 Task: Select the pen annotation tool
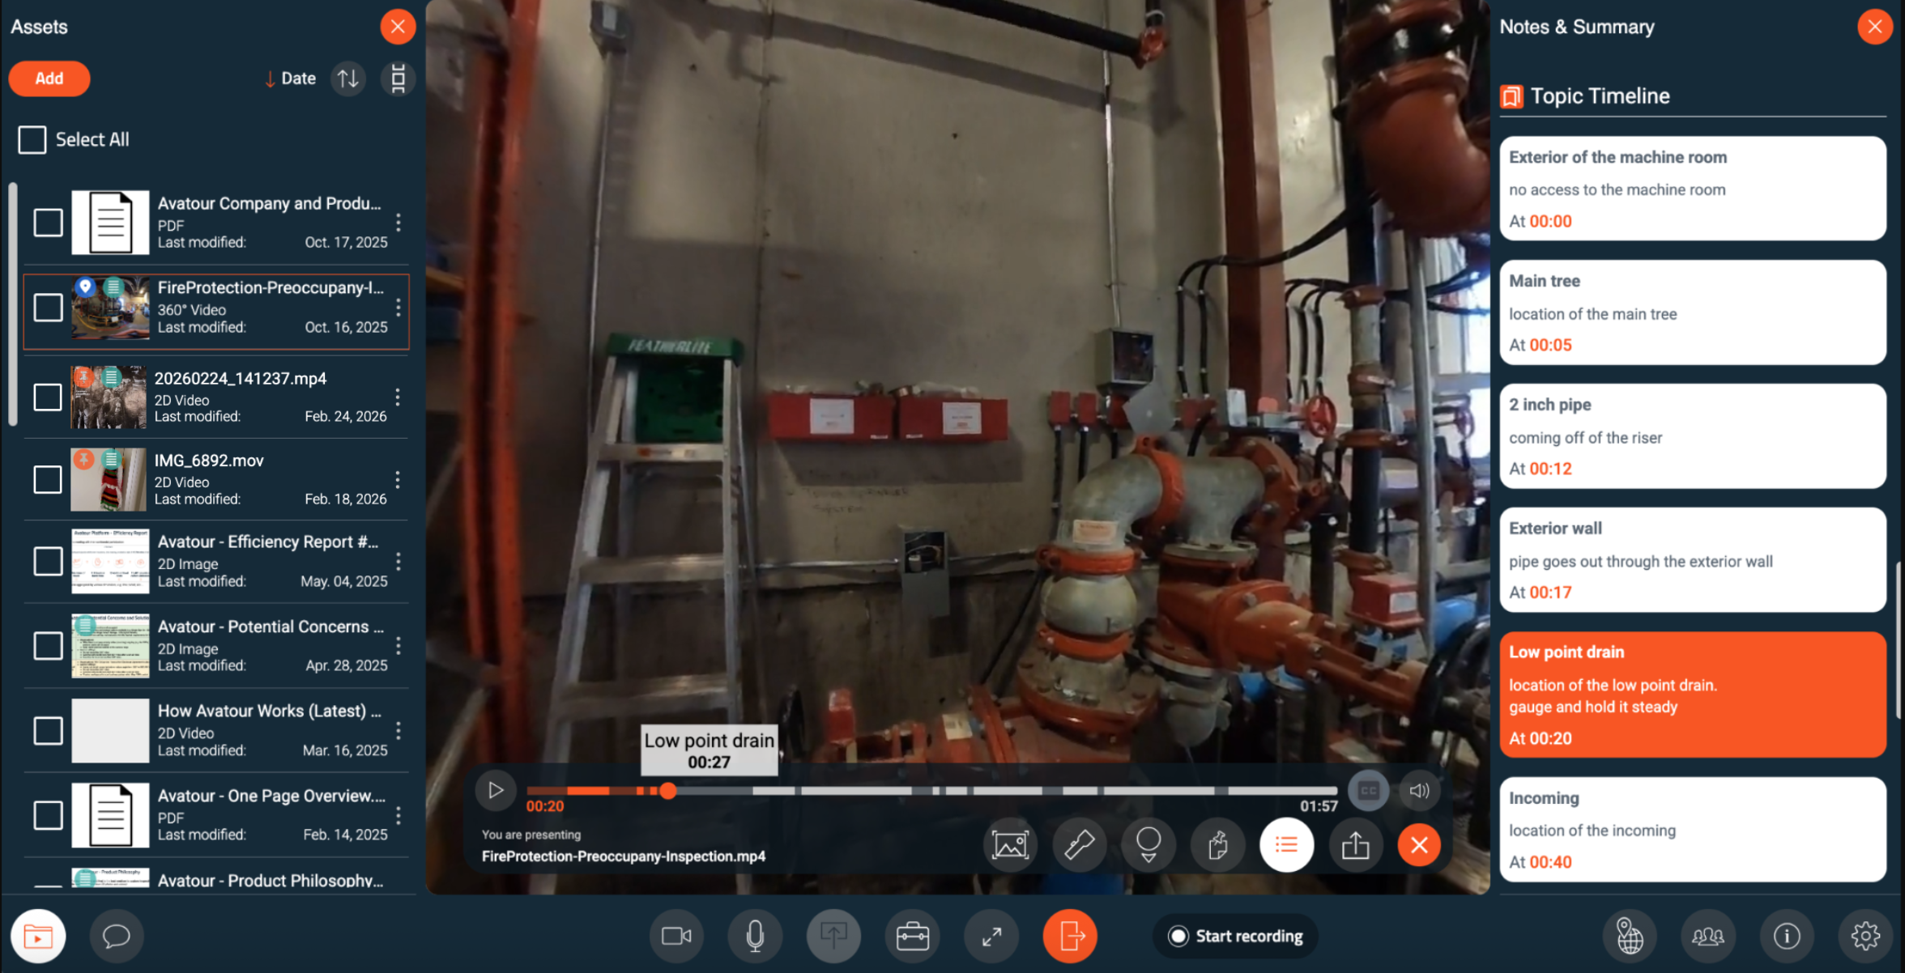[x=1079, y=845]
